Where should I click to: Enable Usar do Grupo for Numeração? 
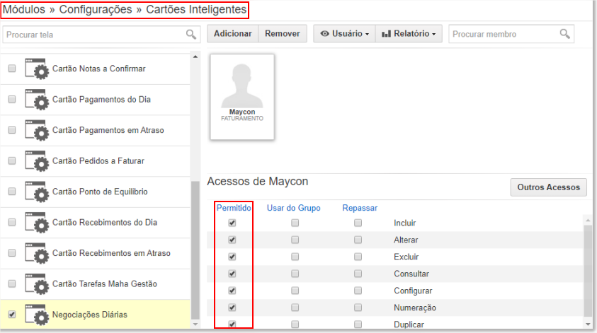[295, 308]
